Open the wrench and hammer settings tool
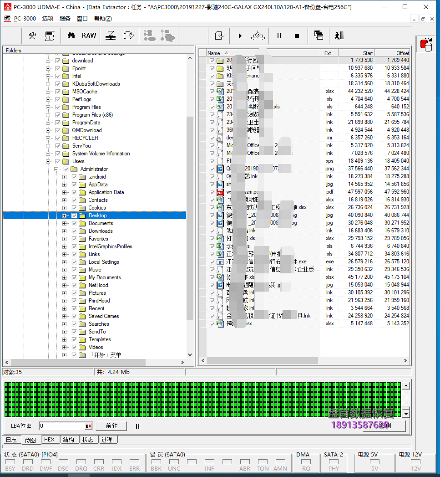The width and height of the screenshot is (440, 477). (x=32, y=36)
